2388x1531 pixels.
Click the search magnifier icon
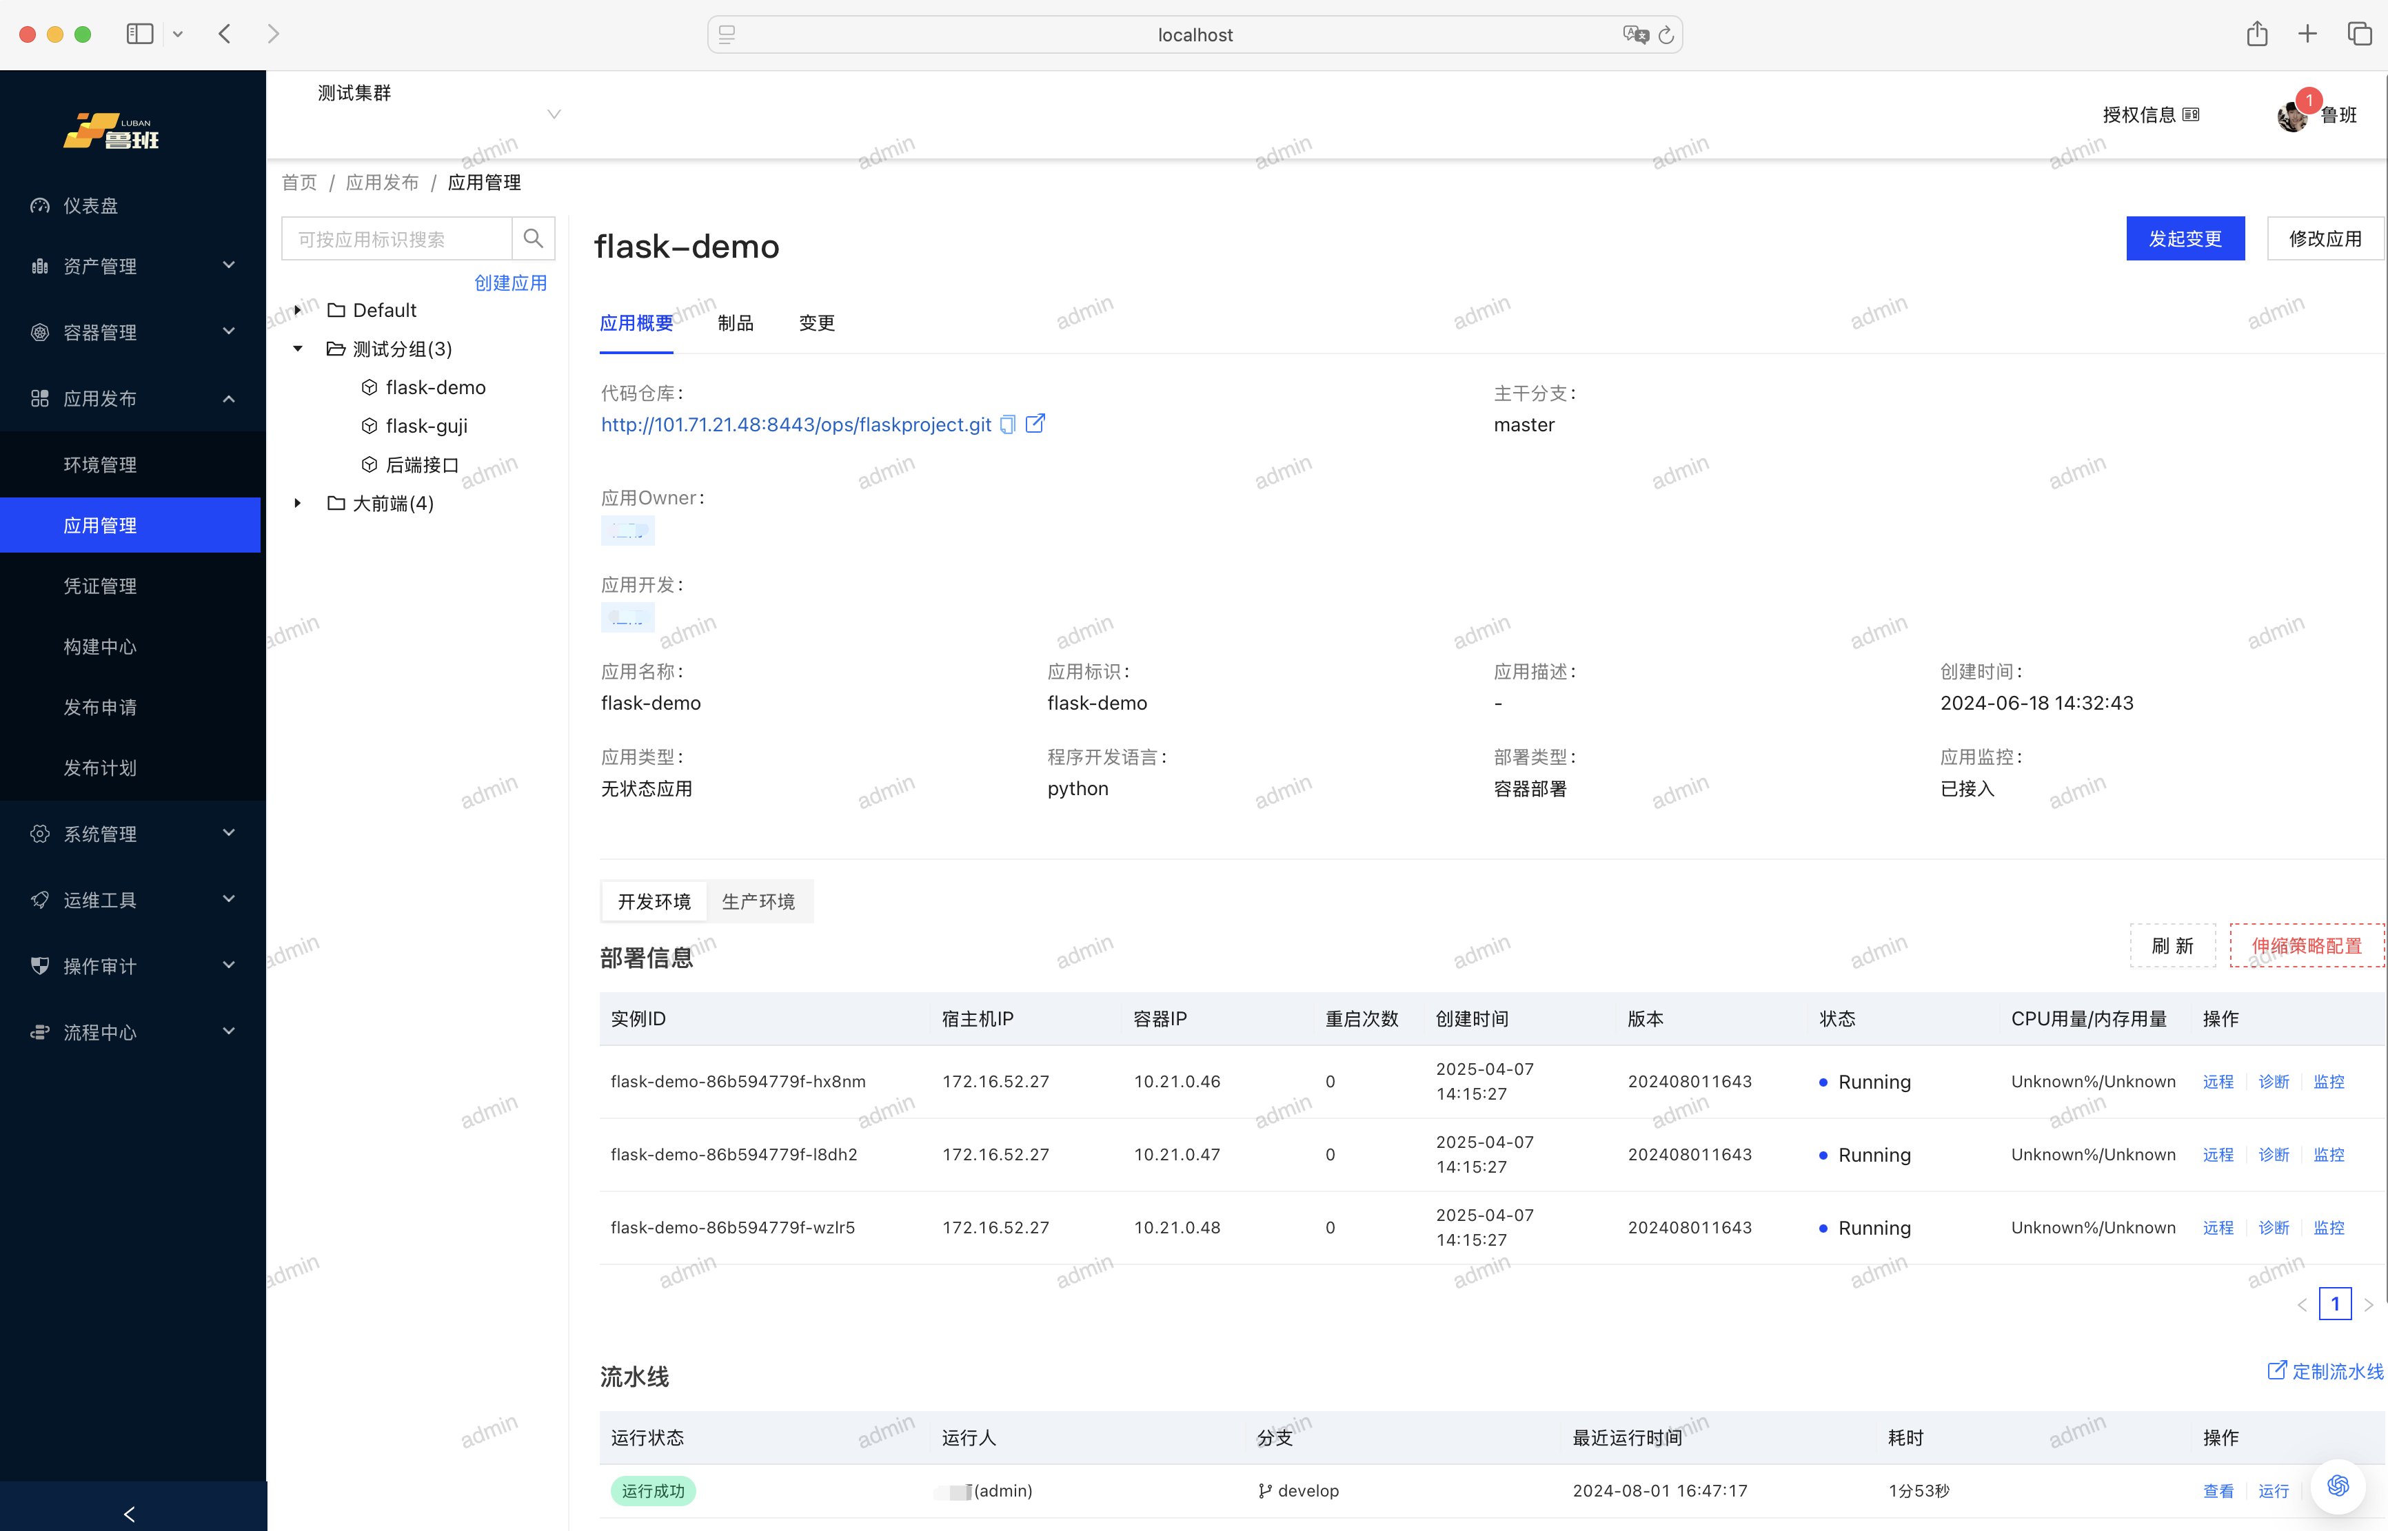[533, 238]
